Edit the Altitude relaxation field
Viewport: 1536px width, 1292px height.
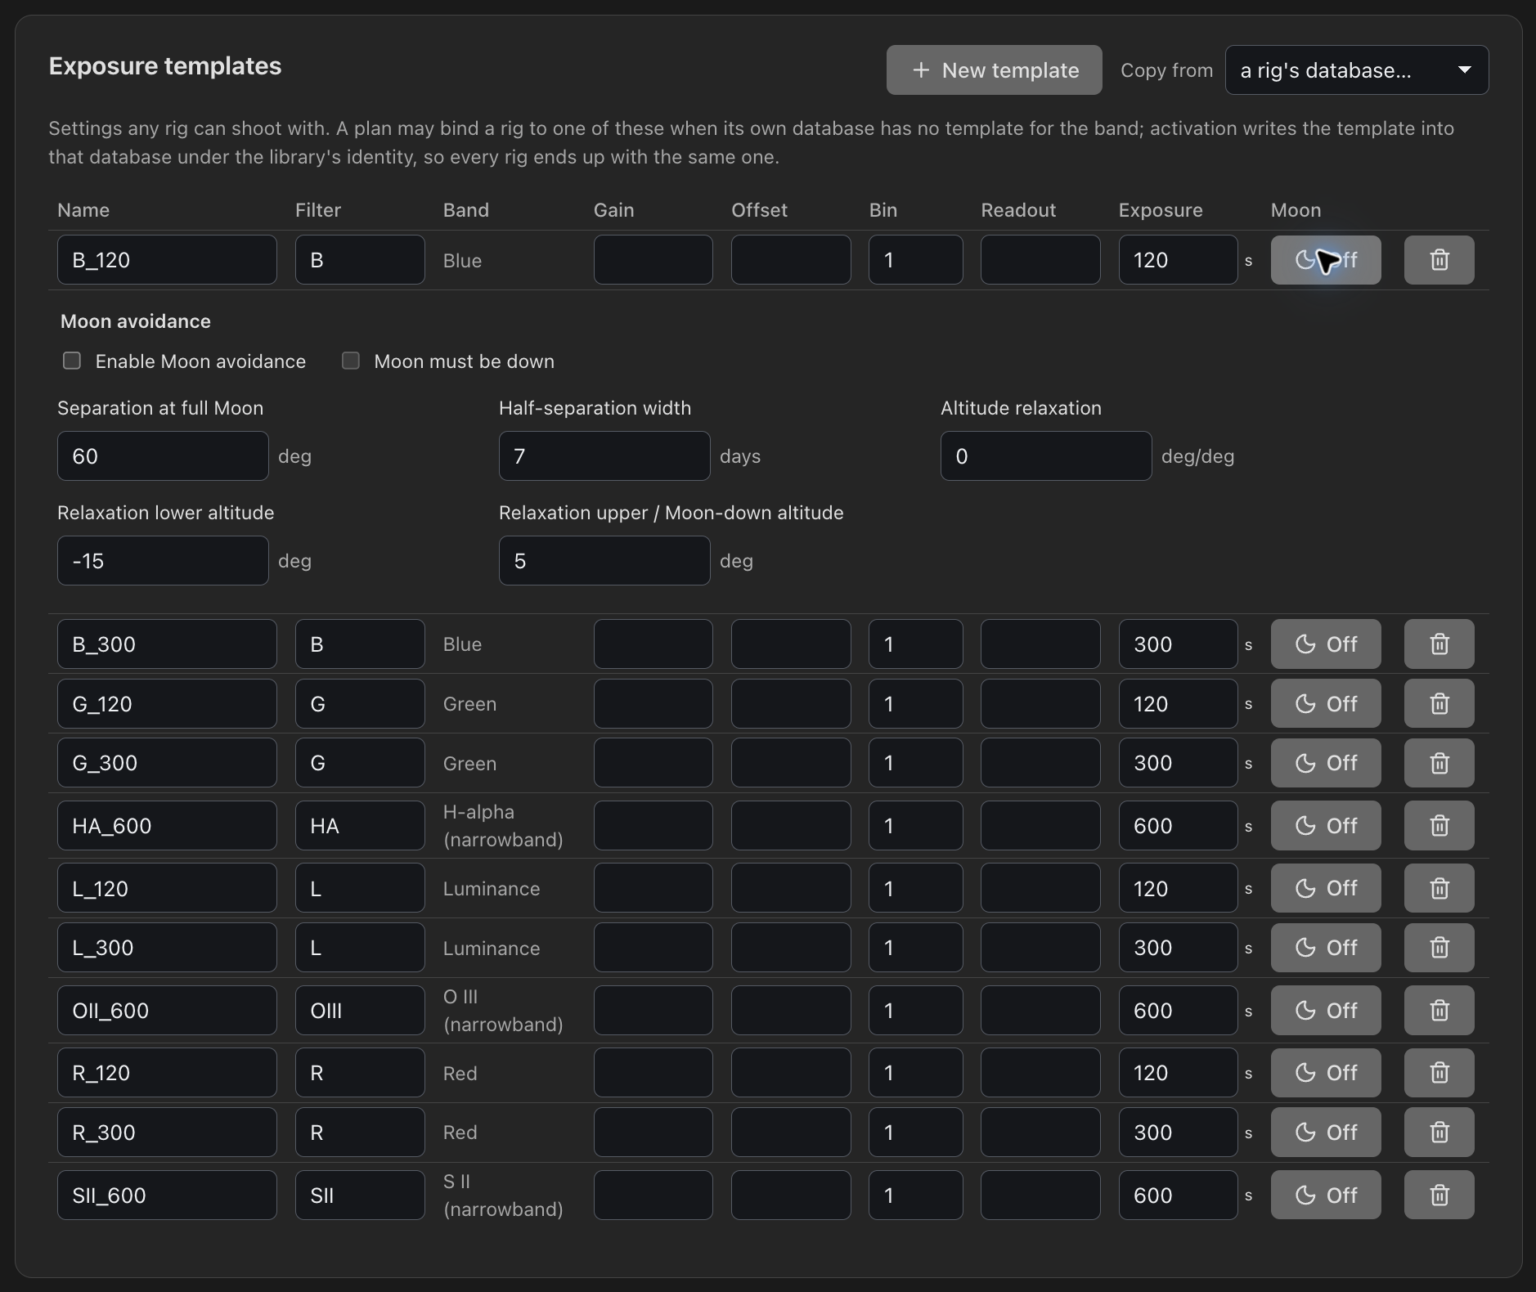1046,456
